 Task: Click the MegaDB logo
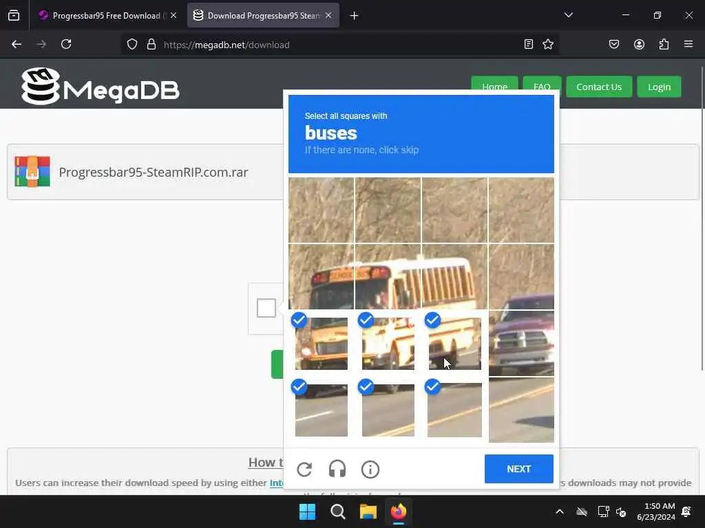click(x=101, y=87)
